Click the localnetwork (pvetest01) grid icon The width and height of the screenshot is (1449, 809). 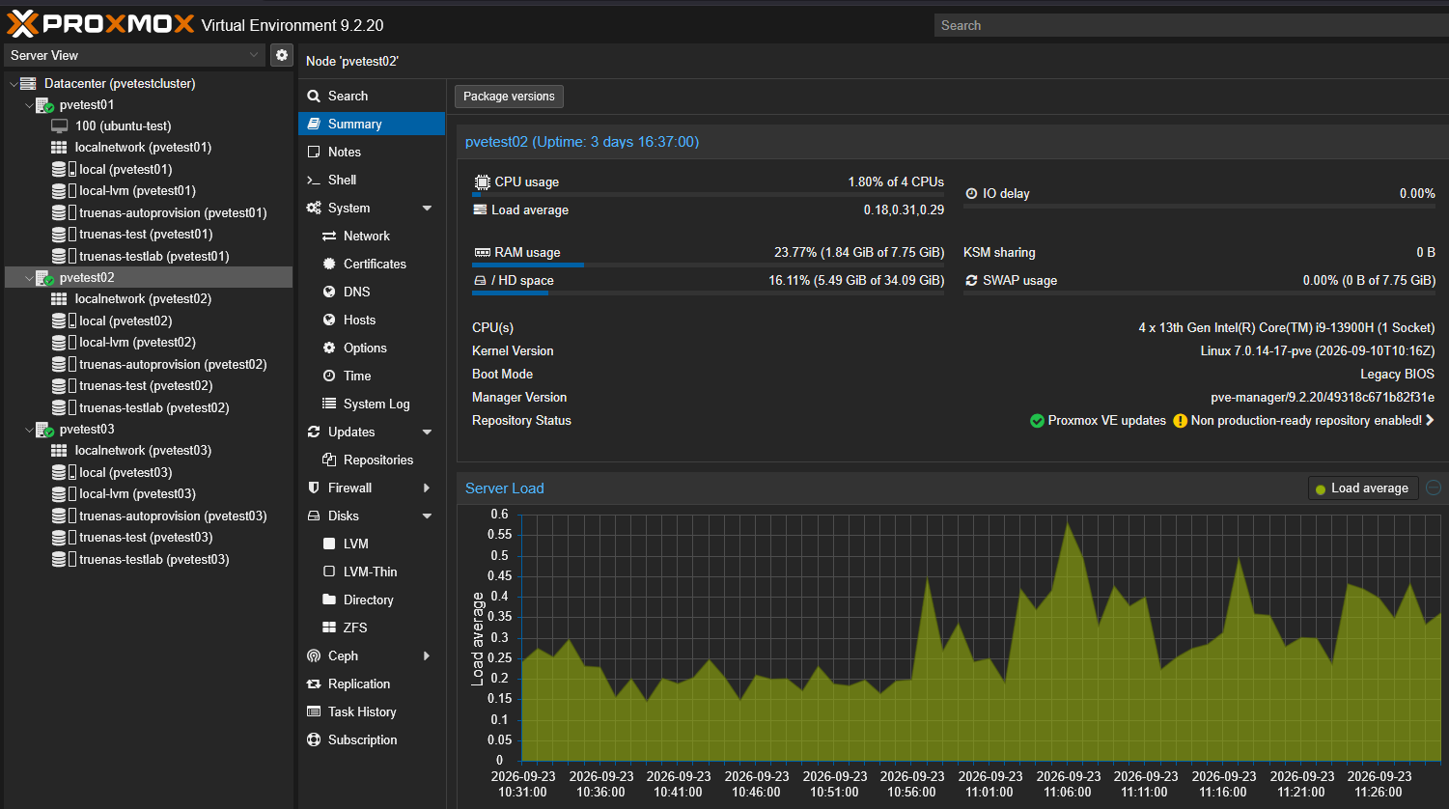click(x=60, y=148)
